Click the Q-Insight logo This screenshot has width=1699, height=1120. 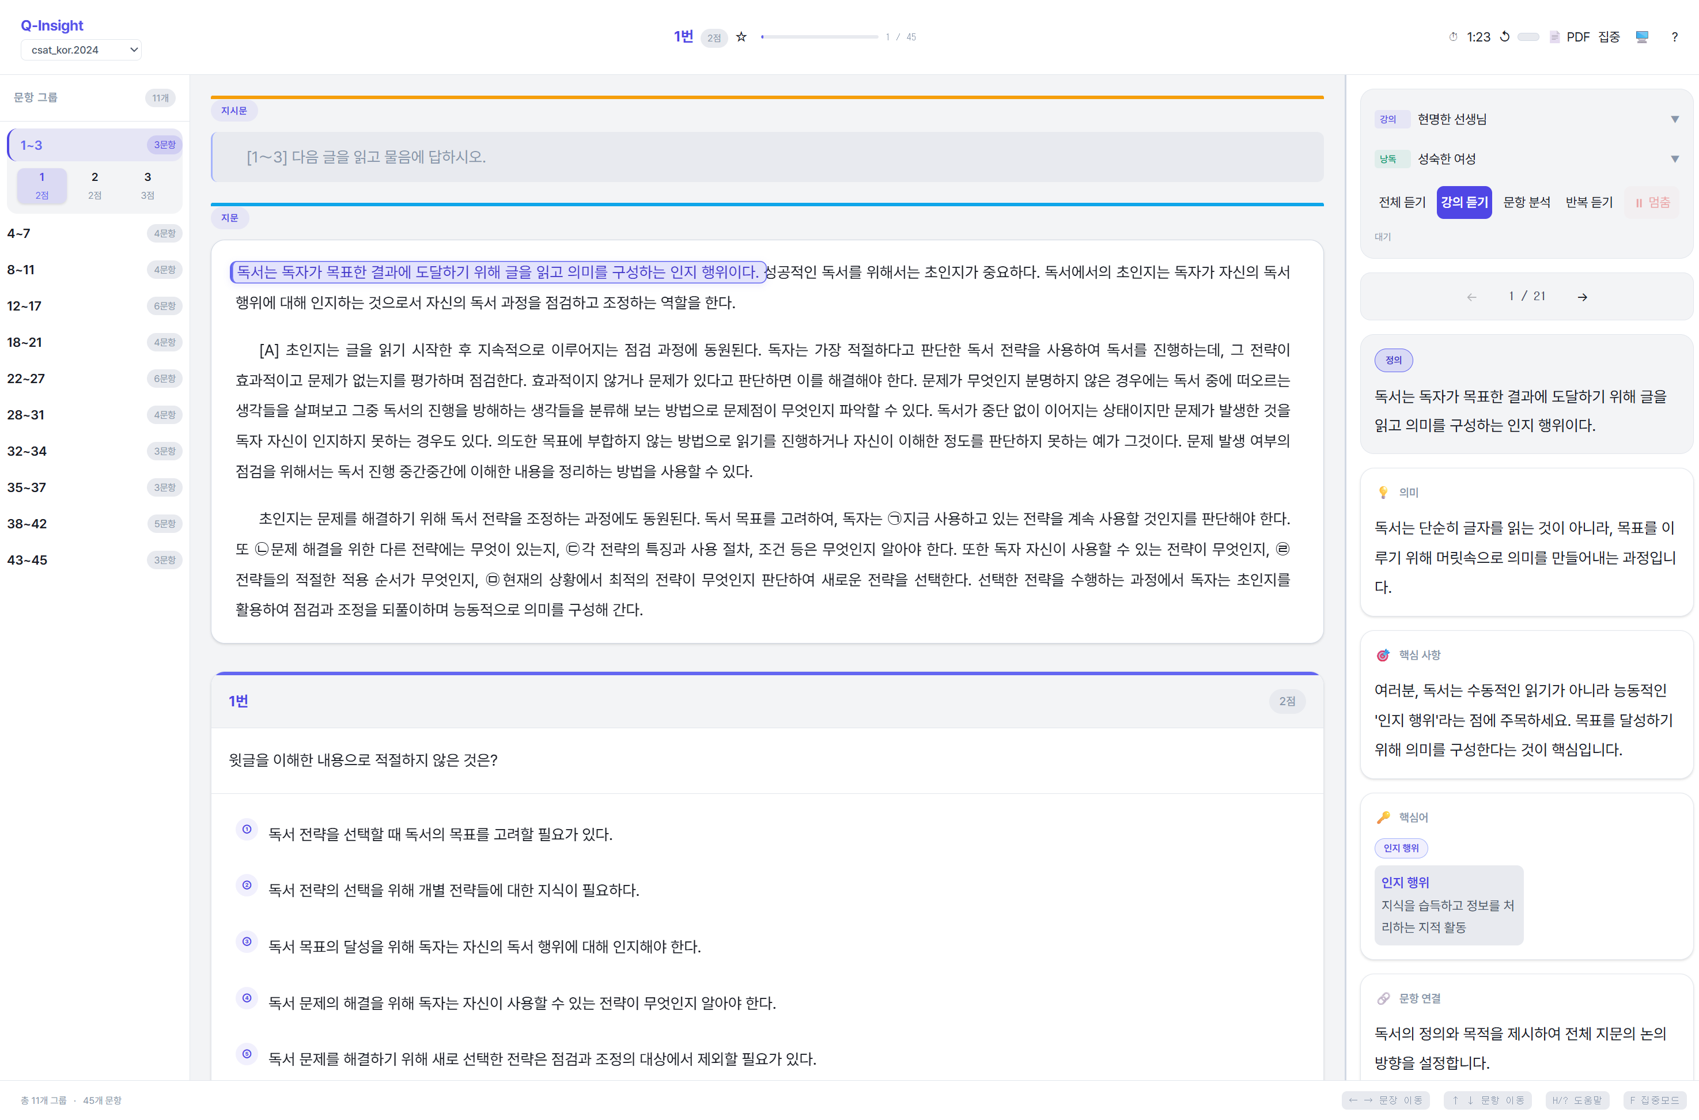pos(51,25)
